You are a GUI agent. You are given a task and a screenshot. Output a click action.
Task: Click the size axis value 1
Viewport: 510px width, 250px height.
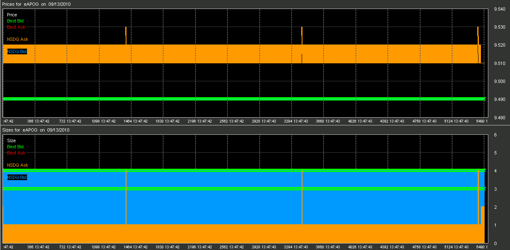tap(495, 225)
